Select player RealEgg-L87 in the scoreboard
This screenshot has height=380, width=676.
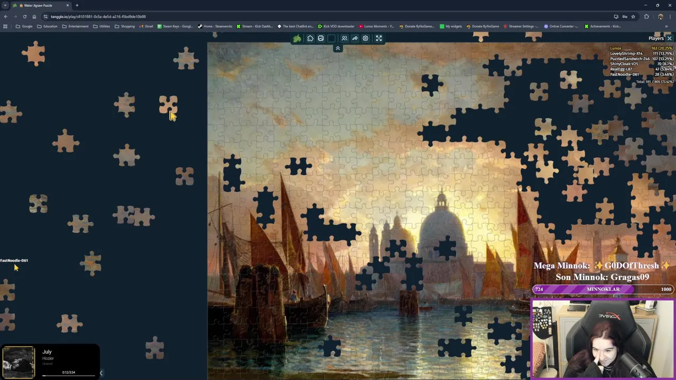(x=641, y=69)
